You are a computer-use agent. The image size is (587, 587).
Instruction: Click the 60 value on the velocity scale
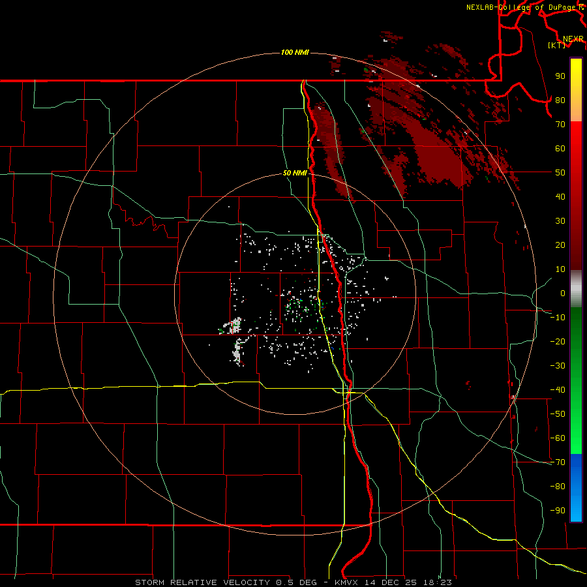point(560,148)
